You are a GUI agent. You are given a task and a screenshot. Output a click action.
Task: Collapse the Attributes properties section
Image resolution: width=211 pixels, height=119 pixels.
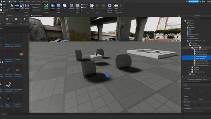tap(183, 108)
